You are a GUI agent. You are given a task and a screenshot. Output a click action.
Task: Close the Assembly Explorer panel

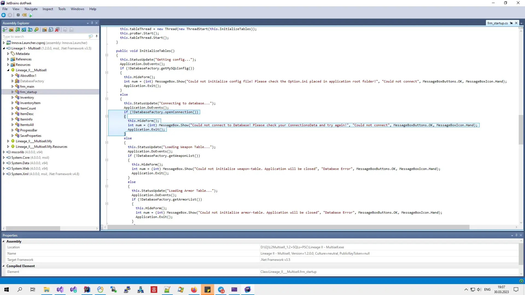(97, 23)
